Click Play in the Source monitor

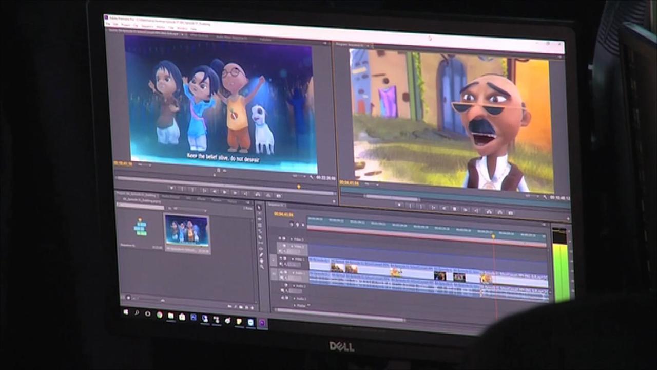click(x=224, y=192)
